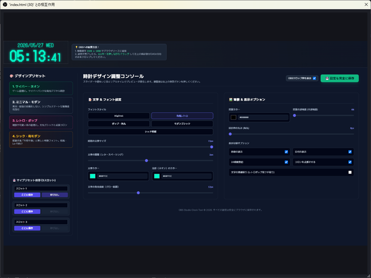Viewport: 371px width, 278px height.
Task: Open the text color cyan swatch
Action: 93,176
